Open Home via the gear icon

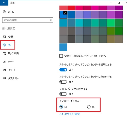tap(4, 12)
